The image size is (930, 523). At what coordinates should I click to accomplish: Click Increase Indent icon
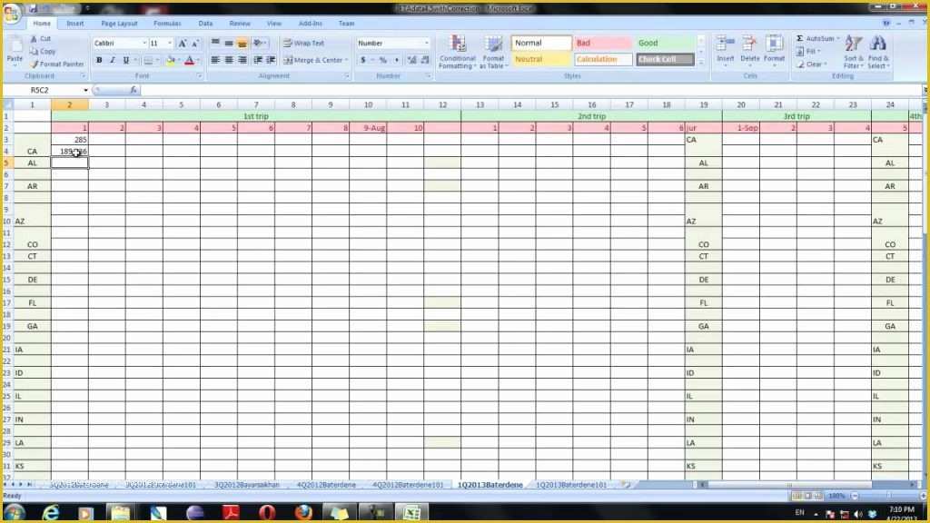[271, 61]
